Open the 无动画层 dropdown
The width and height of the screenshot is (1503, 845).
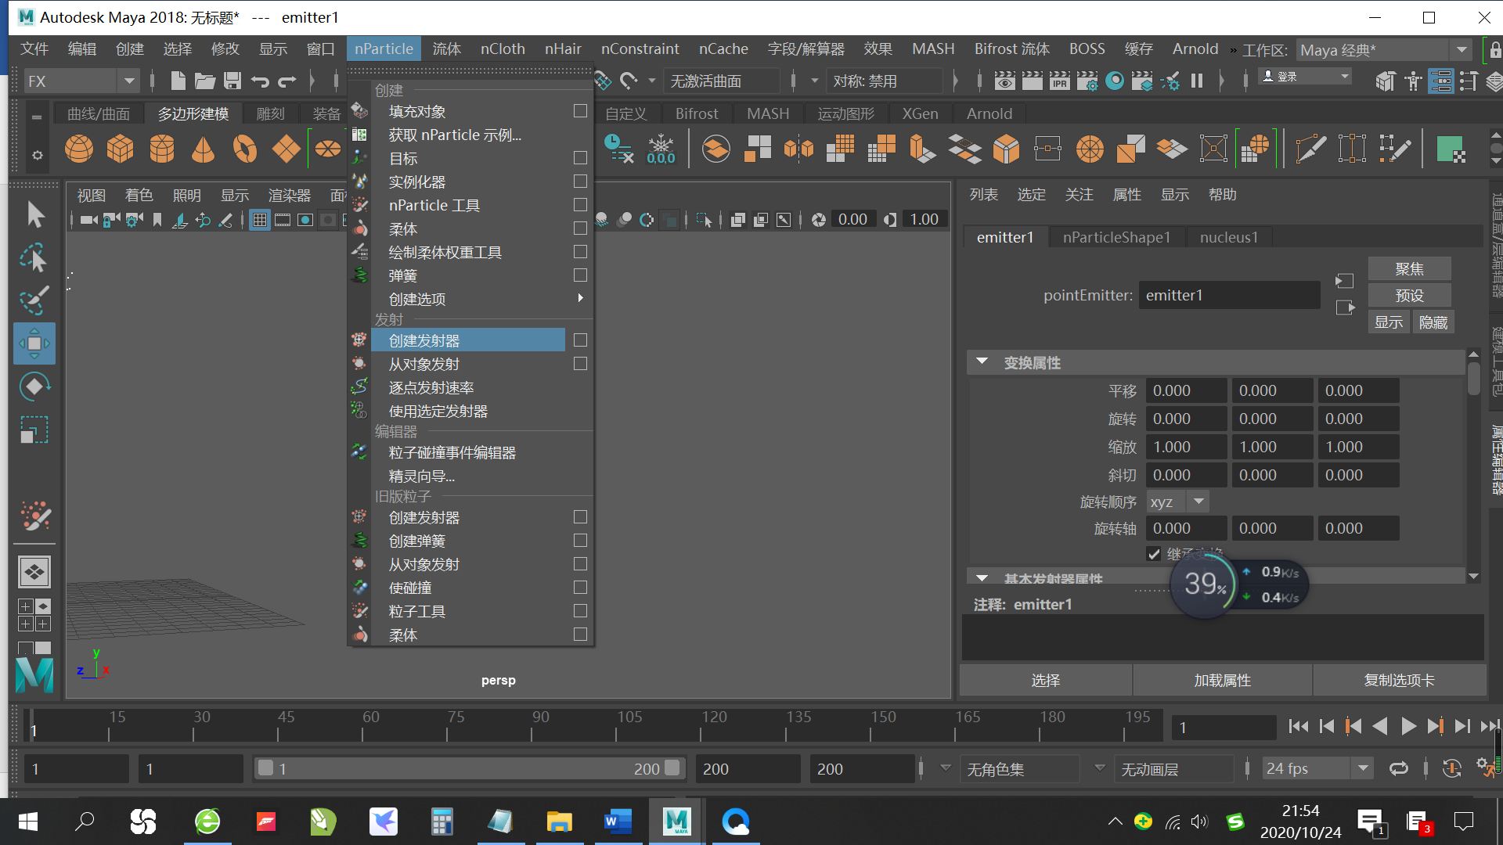(1173, 769)
